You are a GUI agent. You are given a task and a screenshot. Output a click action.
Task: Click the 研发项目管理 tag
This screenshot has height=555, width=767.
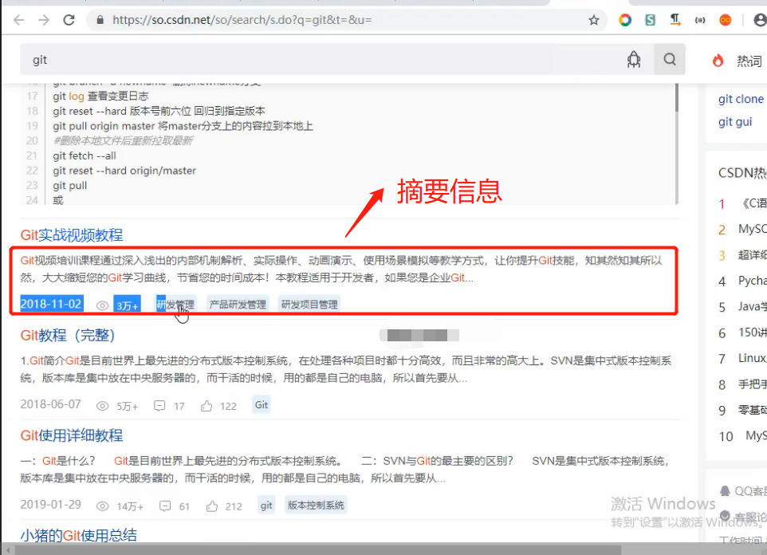309,305
